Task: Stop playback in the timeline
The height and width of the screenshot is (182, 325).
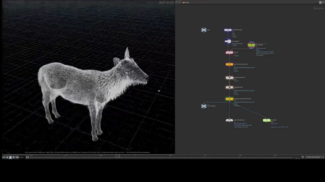Action: (x=10, y=157)
